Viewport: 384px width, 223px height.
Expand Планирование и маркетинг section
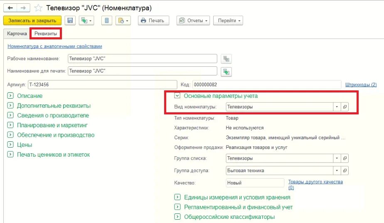click(x=10, y=125)
